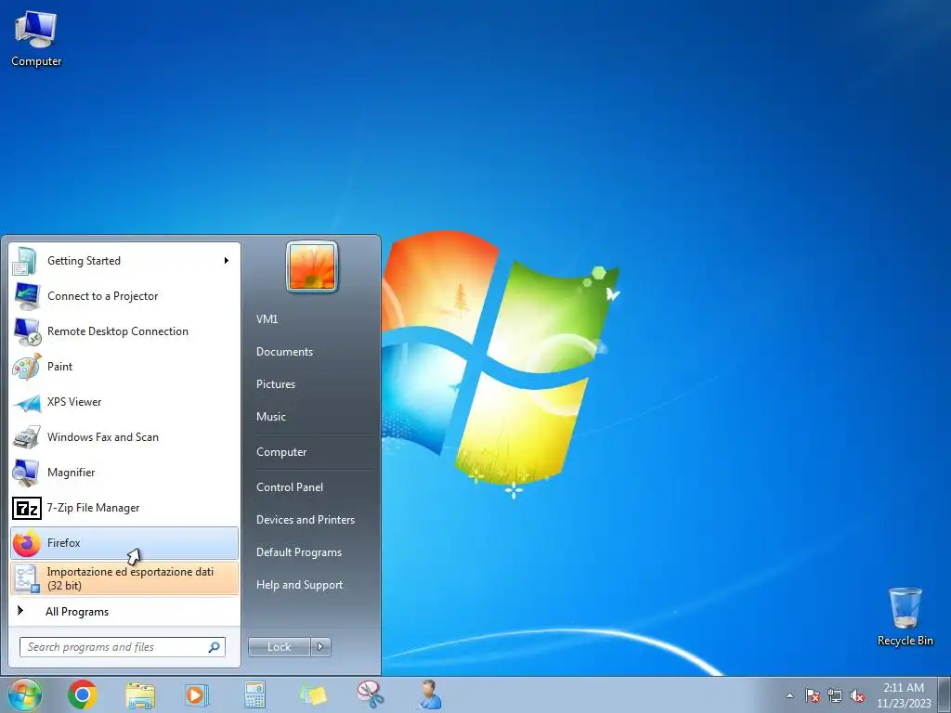Click the Windows Fax and Scan icon

point(27,437)
